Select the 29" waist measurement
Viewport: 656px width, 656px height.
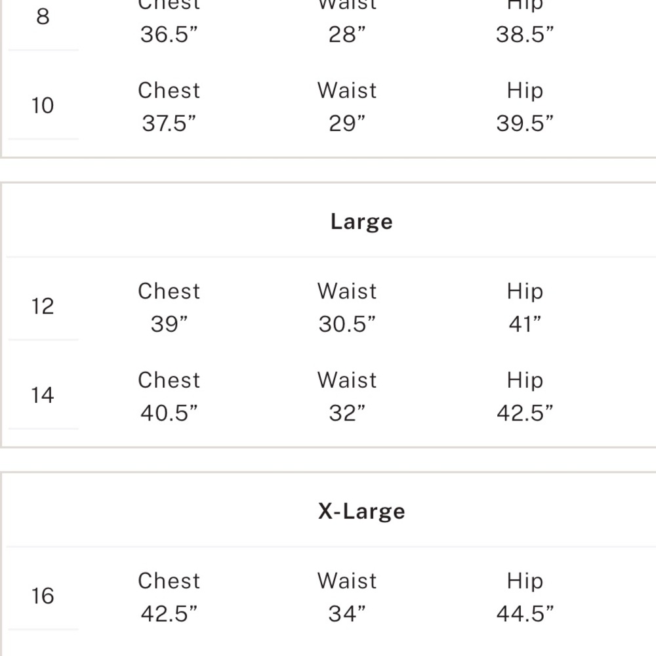point(347,124)
